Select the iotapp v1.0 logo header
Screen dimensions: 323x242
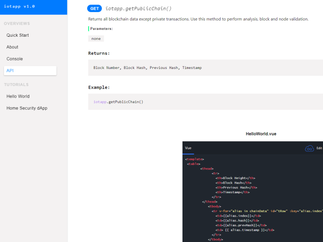(x=19, y=6)
